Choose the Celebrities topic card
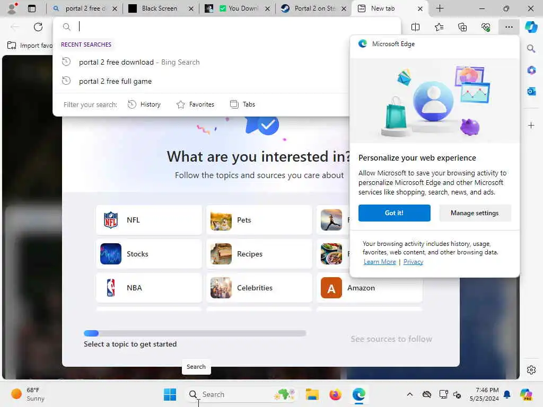Screen dimensions: 543x407 (259, 288)
